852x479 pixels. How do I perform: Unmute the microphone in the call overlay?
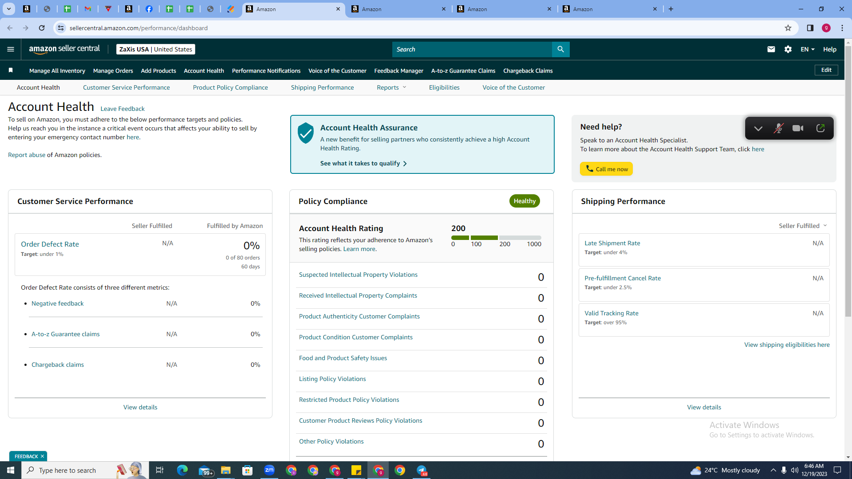tap(778, 128)
